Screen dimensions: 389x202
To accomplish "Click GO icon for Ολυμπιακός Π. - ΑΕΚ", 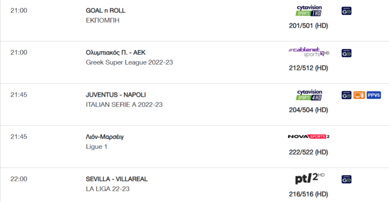I will coord(346,53).
